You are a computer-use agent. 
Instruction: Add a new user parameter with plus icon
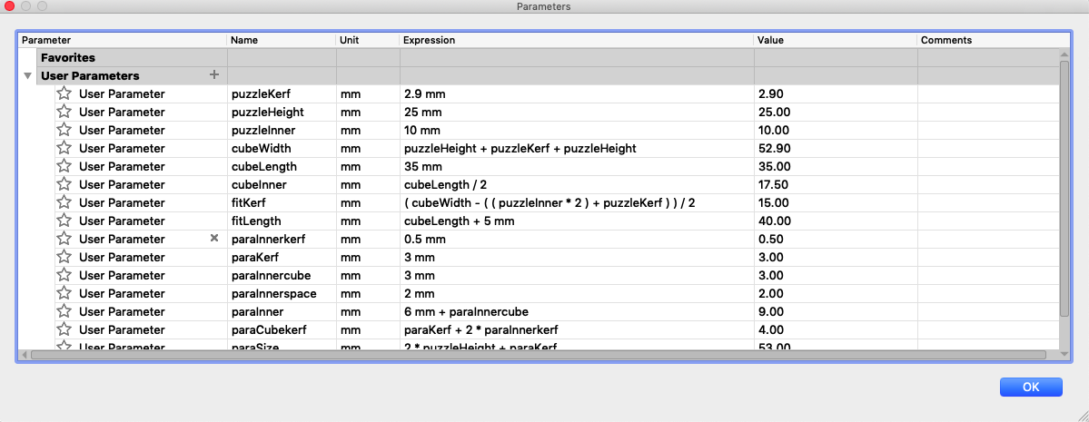coord(214,75)
